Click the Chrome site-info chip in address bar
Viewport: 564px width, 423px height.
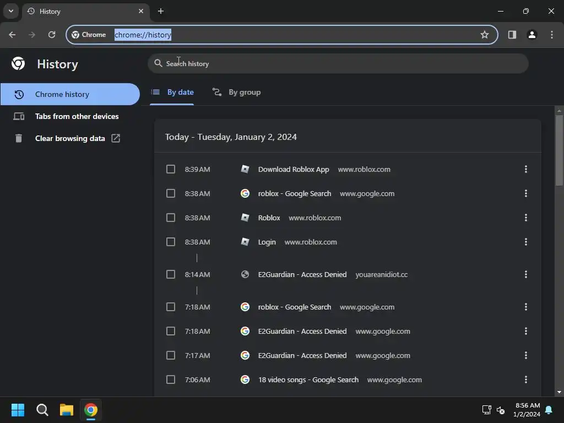tap(89, 35)
